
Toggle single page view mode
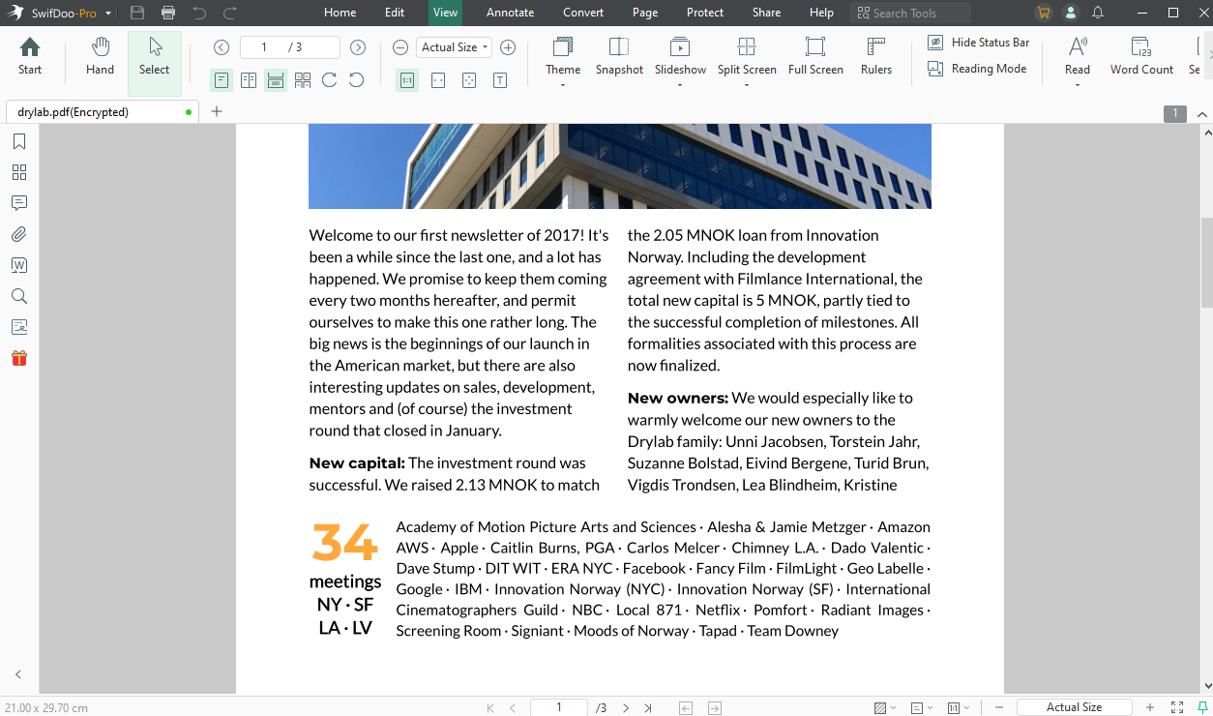point(222,80)
